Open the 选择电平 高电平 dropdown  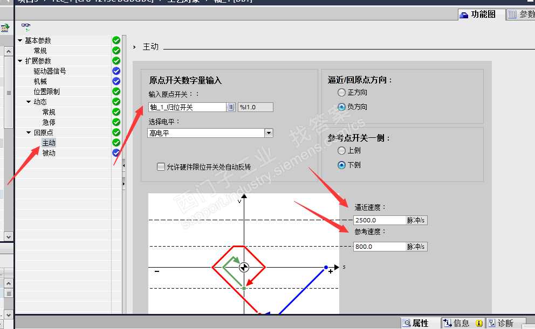click(x=269, y=133)
